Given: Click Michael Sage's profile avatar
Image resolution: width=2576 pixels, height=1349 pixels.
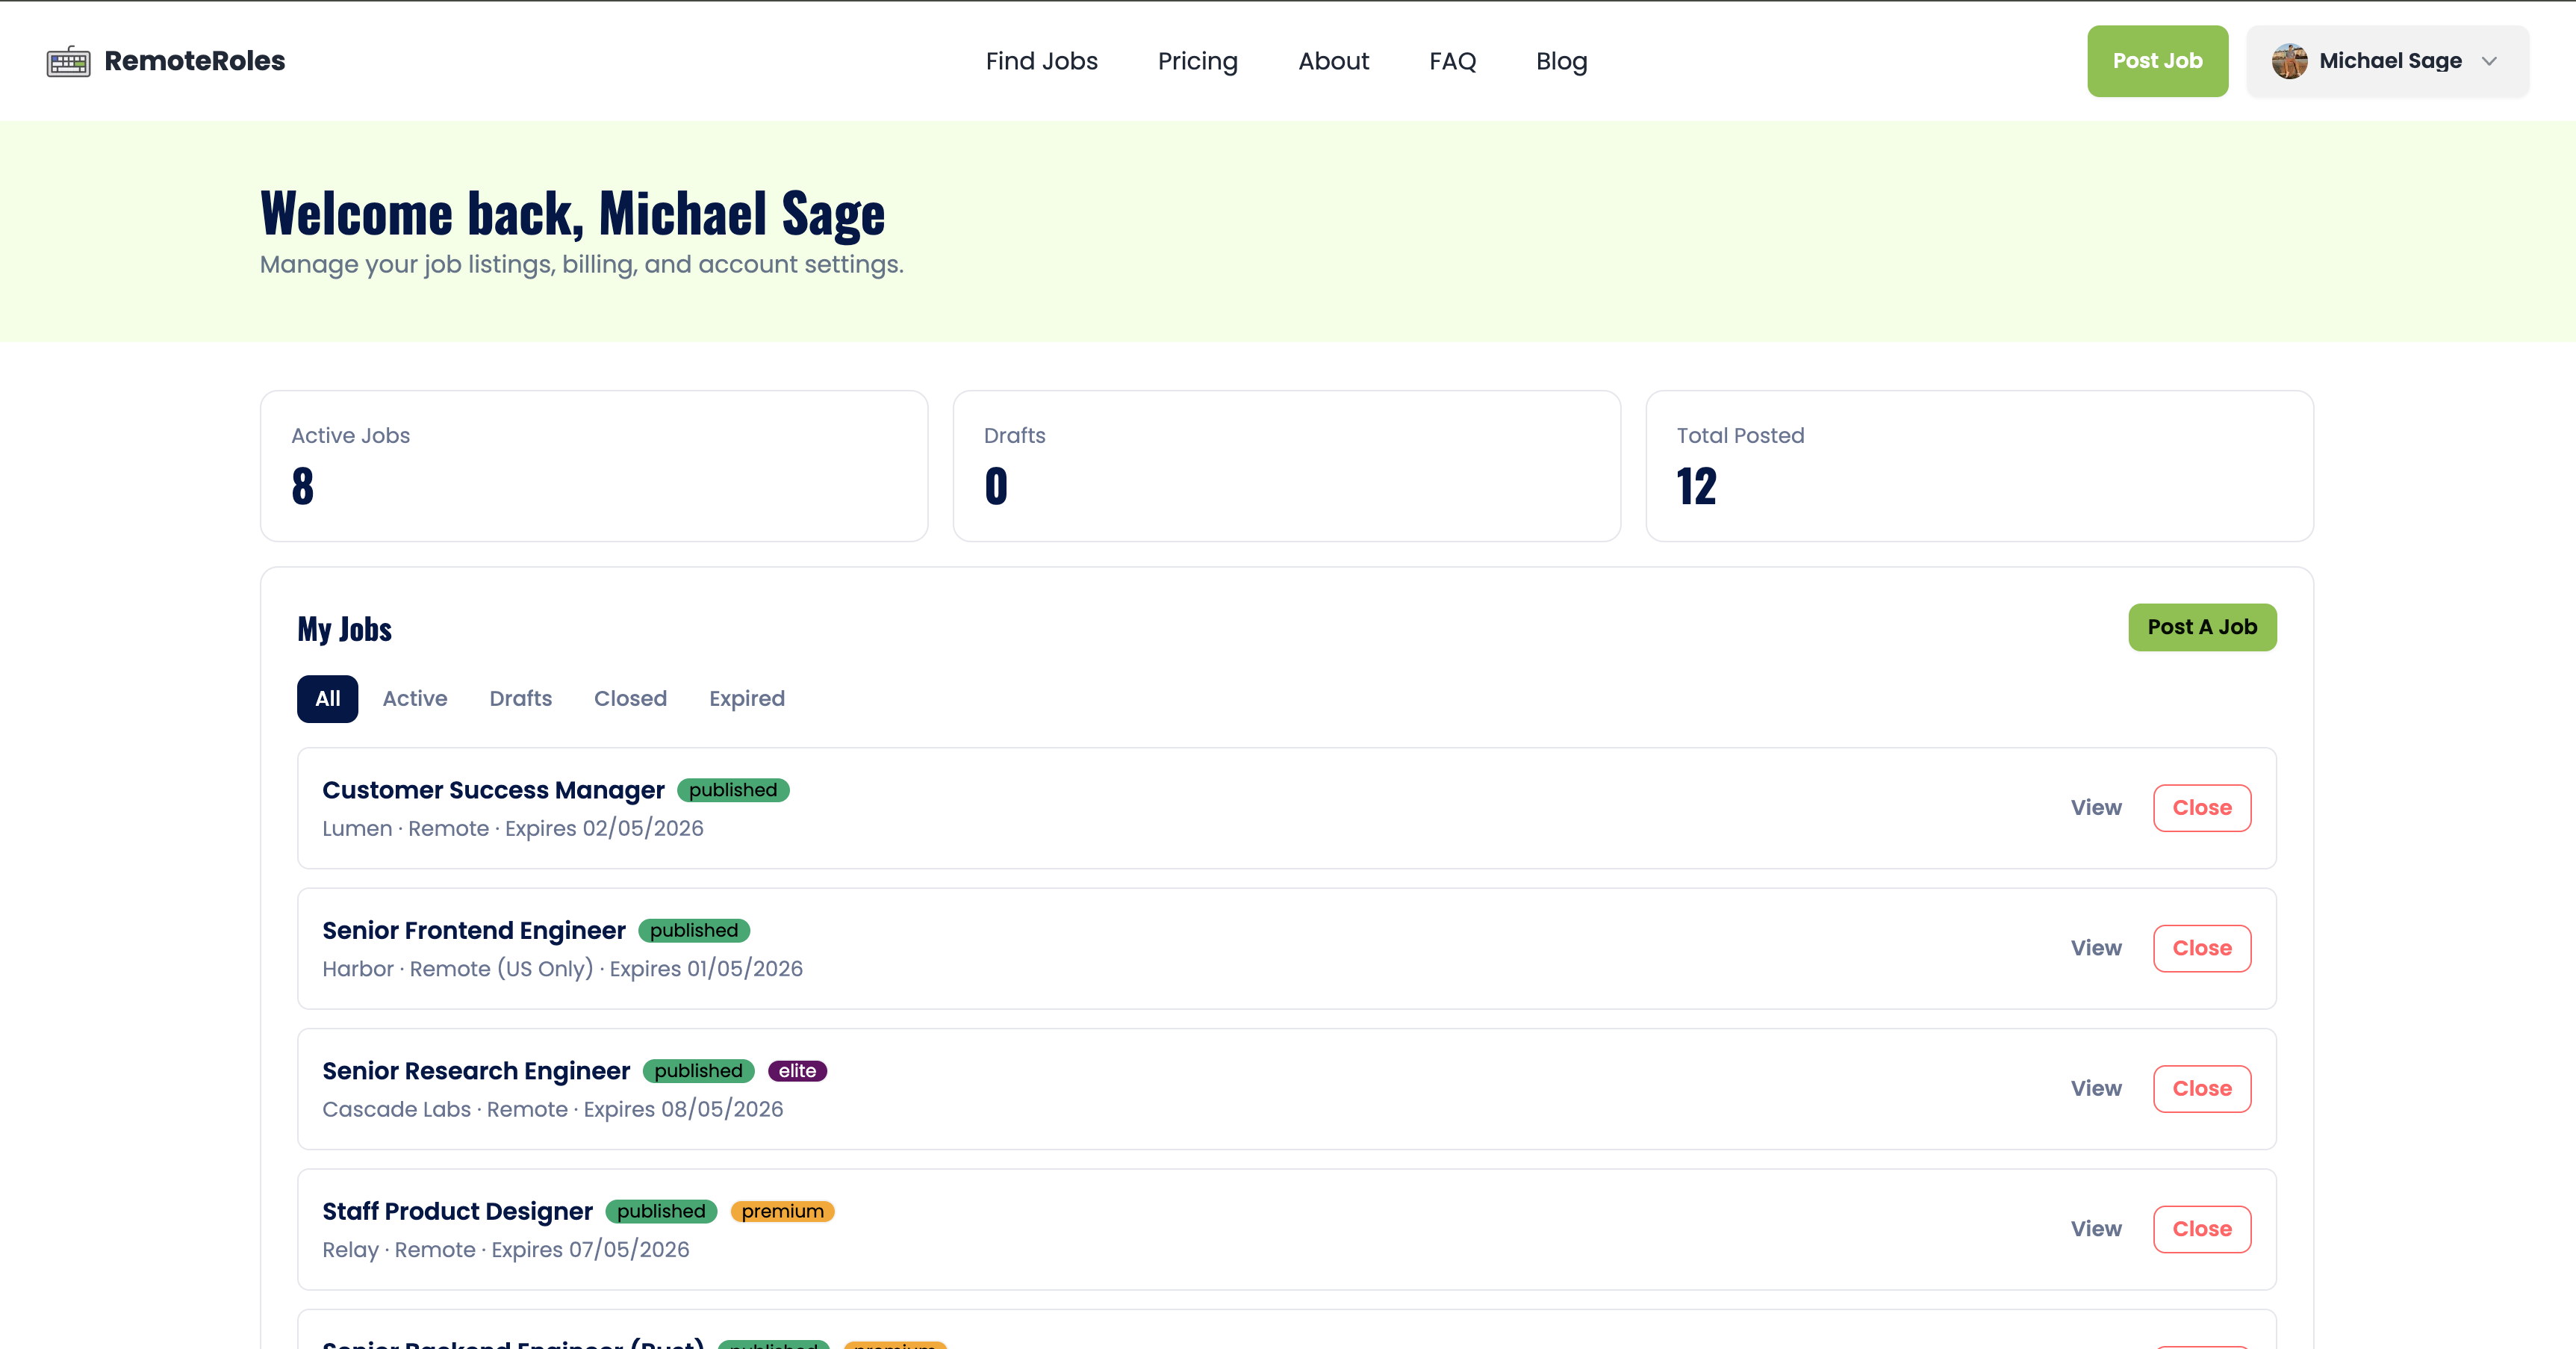Looking at the screenshot, I should coord(2288,61).
